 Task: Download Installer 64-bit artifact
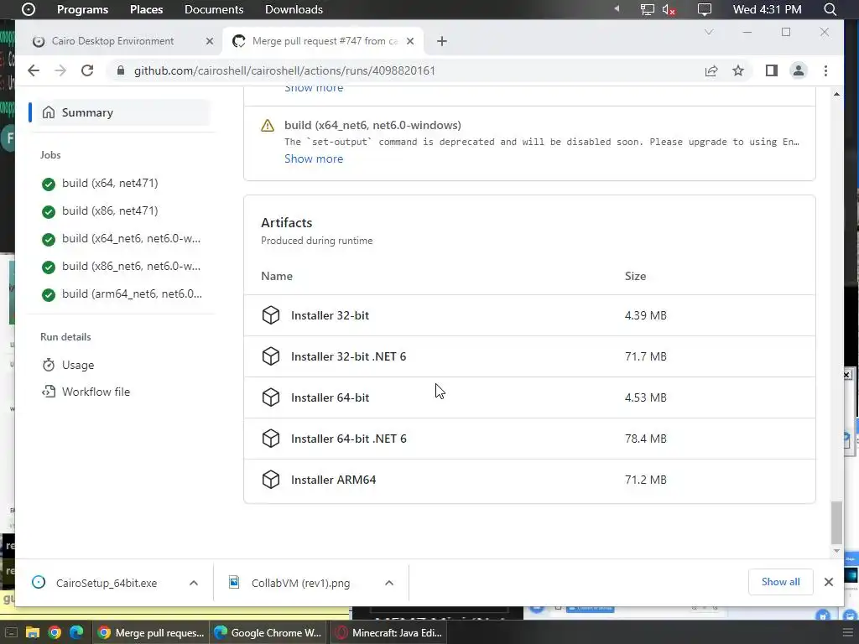[330, 397]
